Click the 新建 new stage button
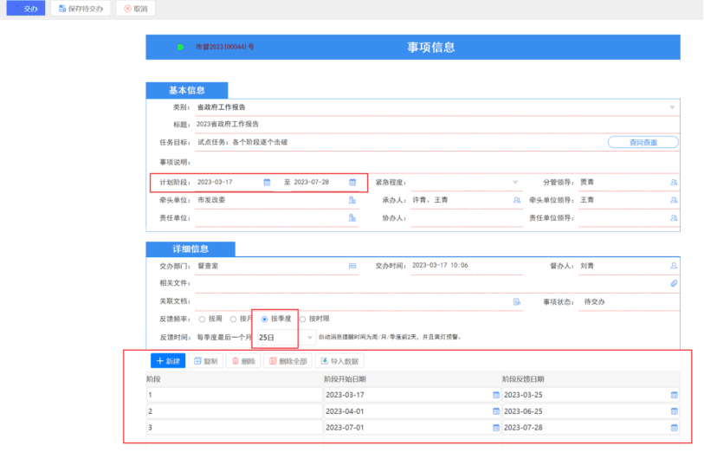Viewport: 704px width, 452px height. pos(168,361)
